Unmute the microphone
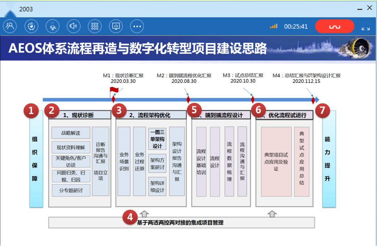Screen dimensions: 377x246 click(52, 26)
